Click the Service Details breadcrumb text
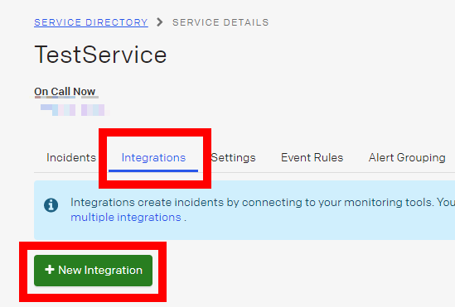 click(220, 22)
